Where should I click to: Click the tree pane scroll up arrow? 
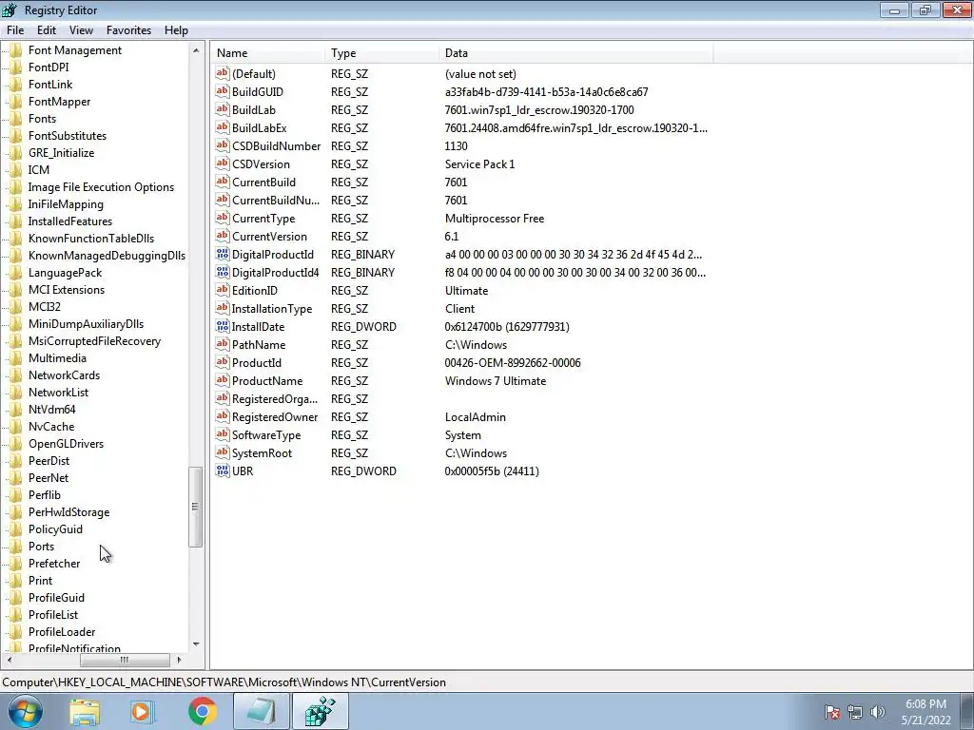point(196,50)
